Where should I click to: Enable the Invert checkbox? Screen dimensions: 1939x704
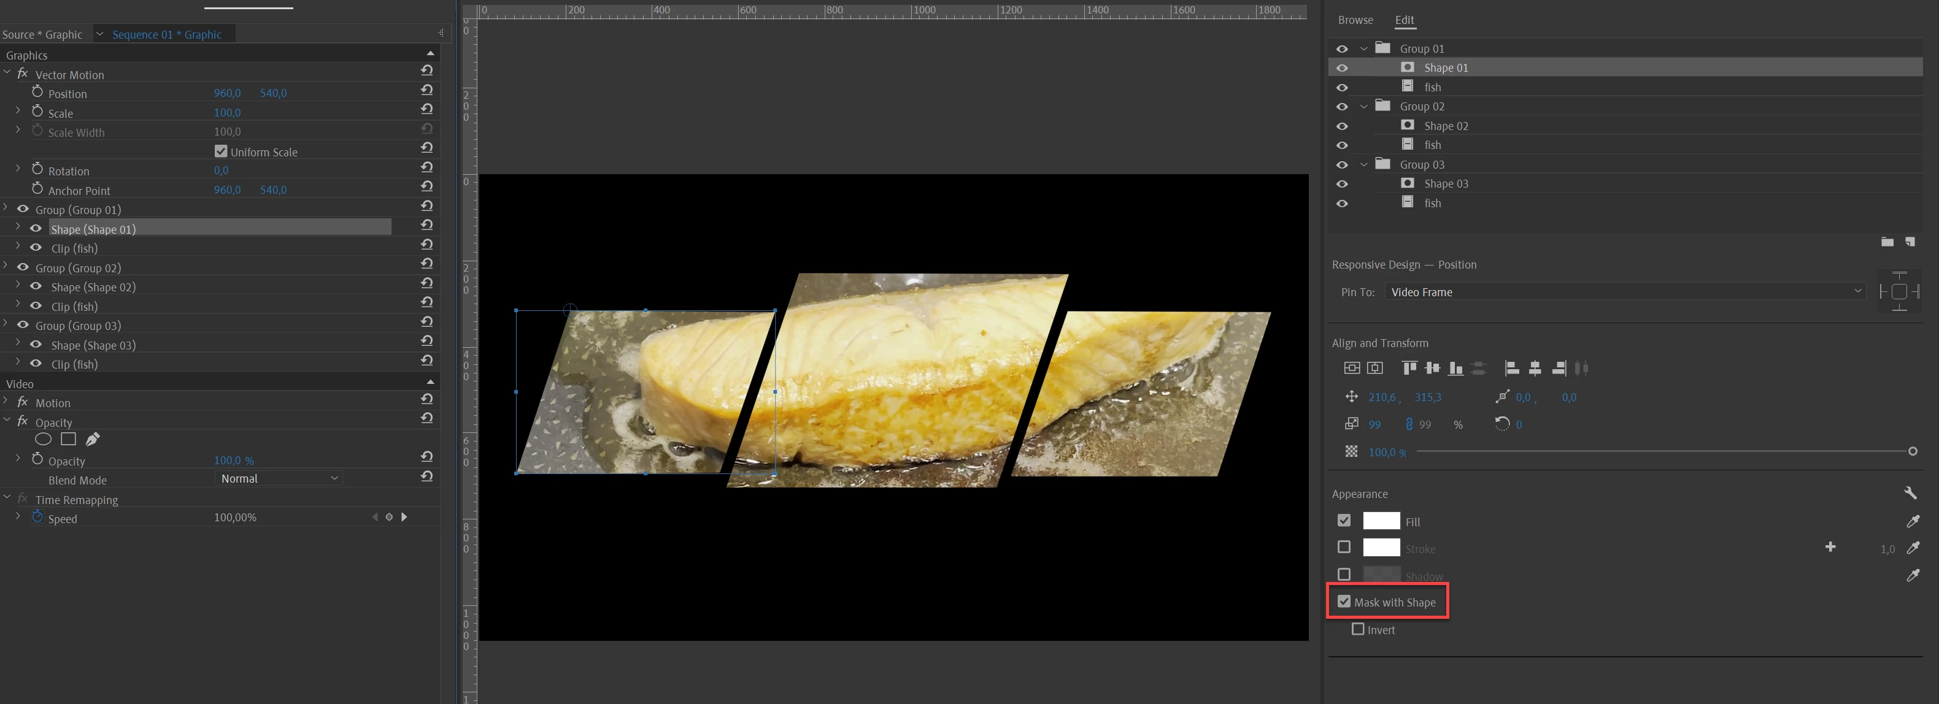tap(1358, 630)
